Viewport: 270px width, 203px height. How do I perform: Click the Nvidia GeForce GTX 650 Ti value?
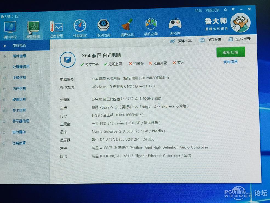pyautogui.click(x=129, y=131)
